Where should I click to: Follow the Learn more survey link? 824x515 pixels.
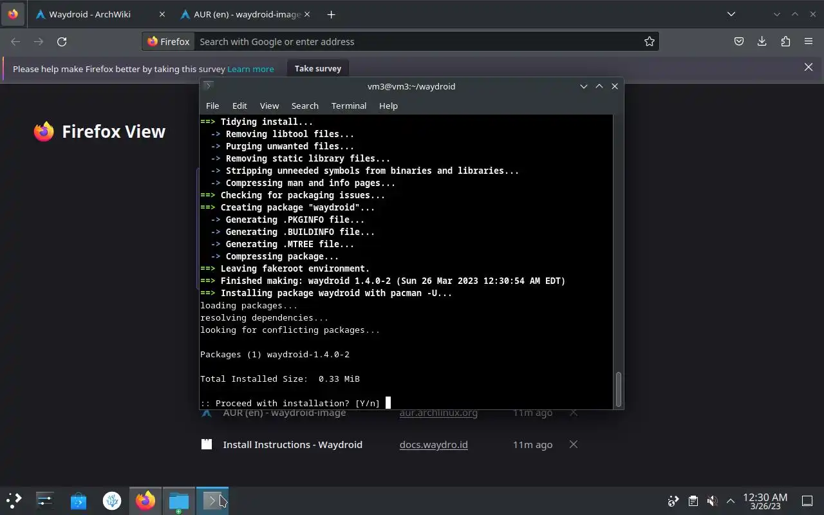[250, 69]
